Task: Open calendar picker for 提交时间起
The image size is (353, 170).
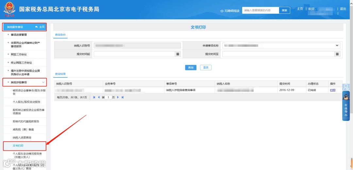Action: pos(178,54)
